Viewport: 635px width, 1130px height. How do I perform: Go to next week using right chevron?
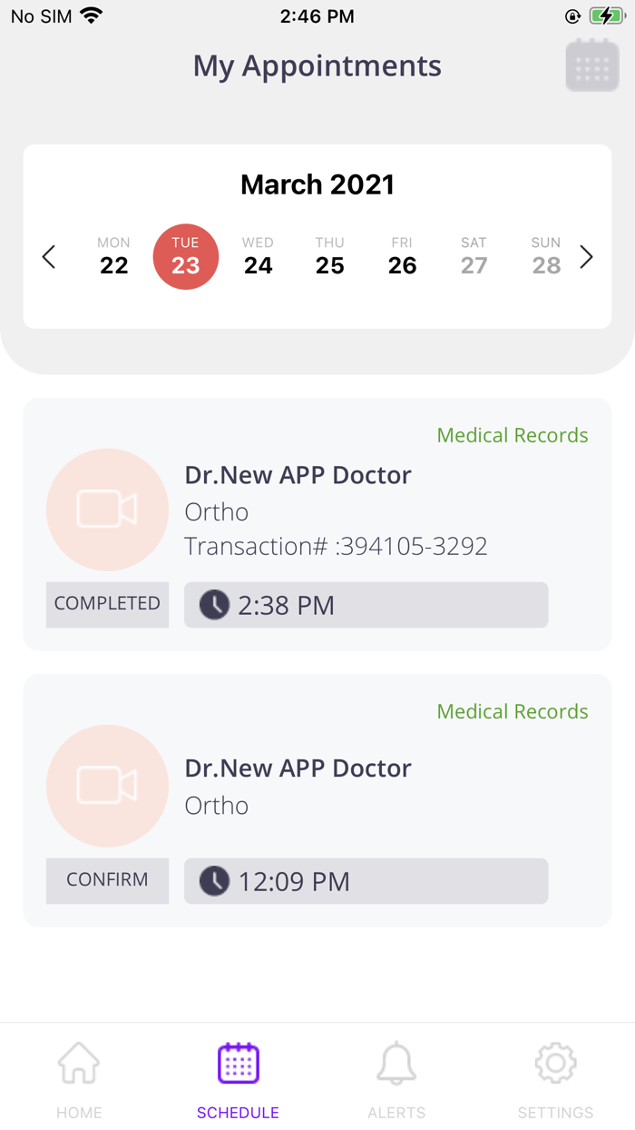coord(586,257)
